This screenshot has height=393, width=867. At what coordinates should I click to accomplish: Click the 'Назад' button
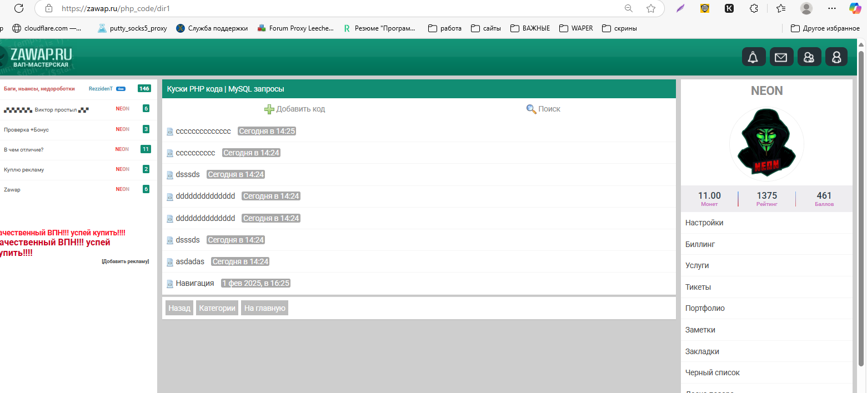179,308
